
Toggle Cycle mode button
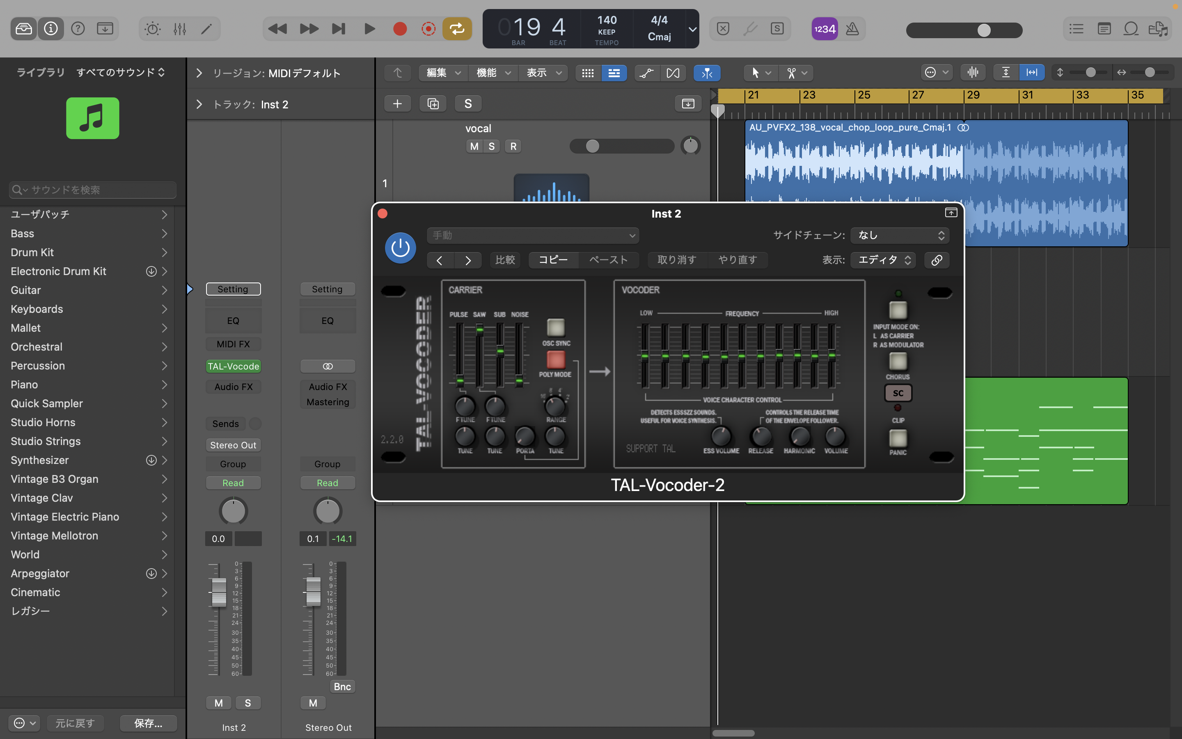click(x=457, y=29)
